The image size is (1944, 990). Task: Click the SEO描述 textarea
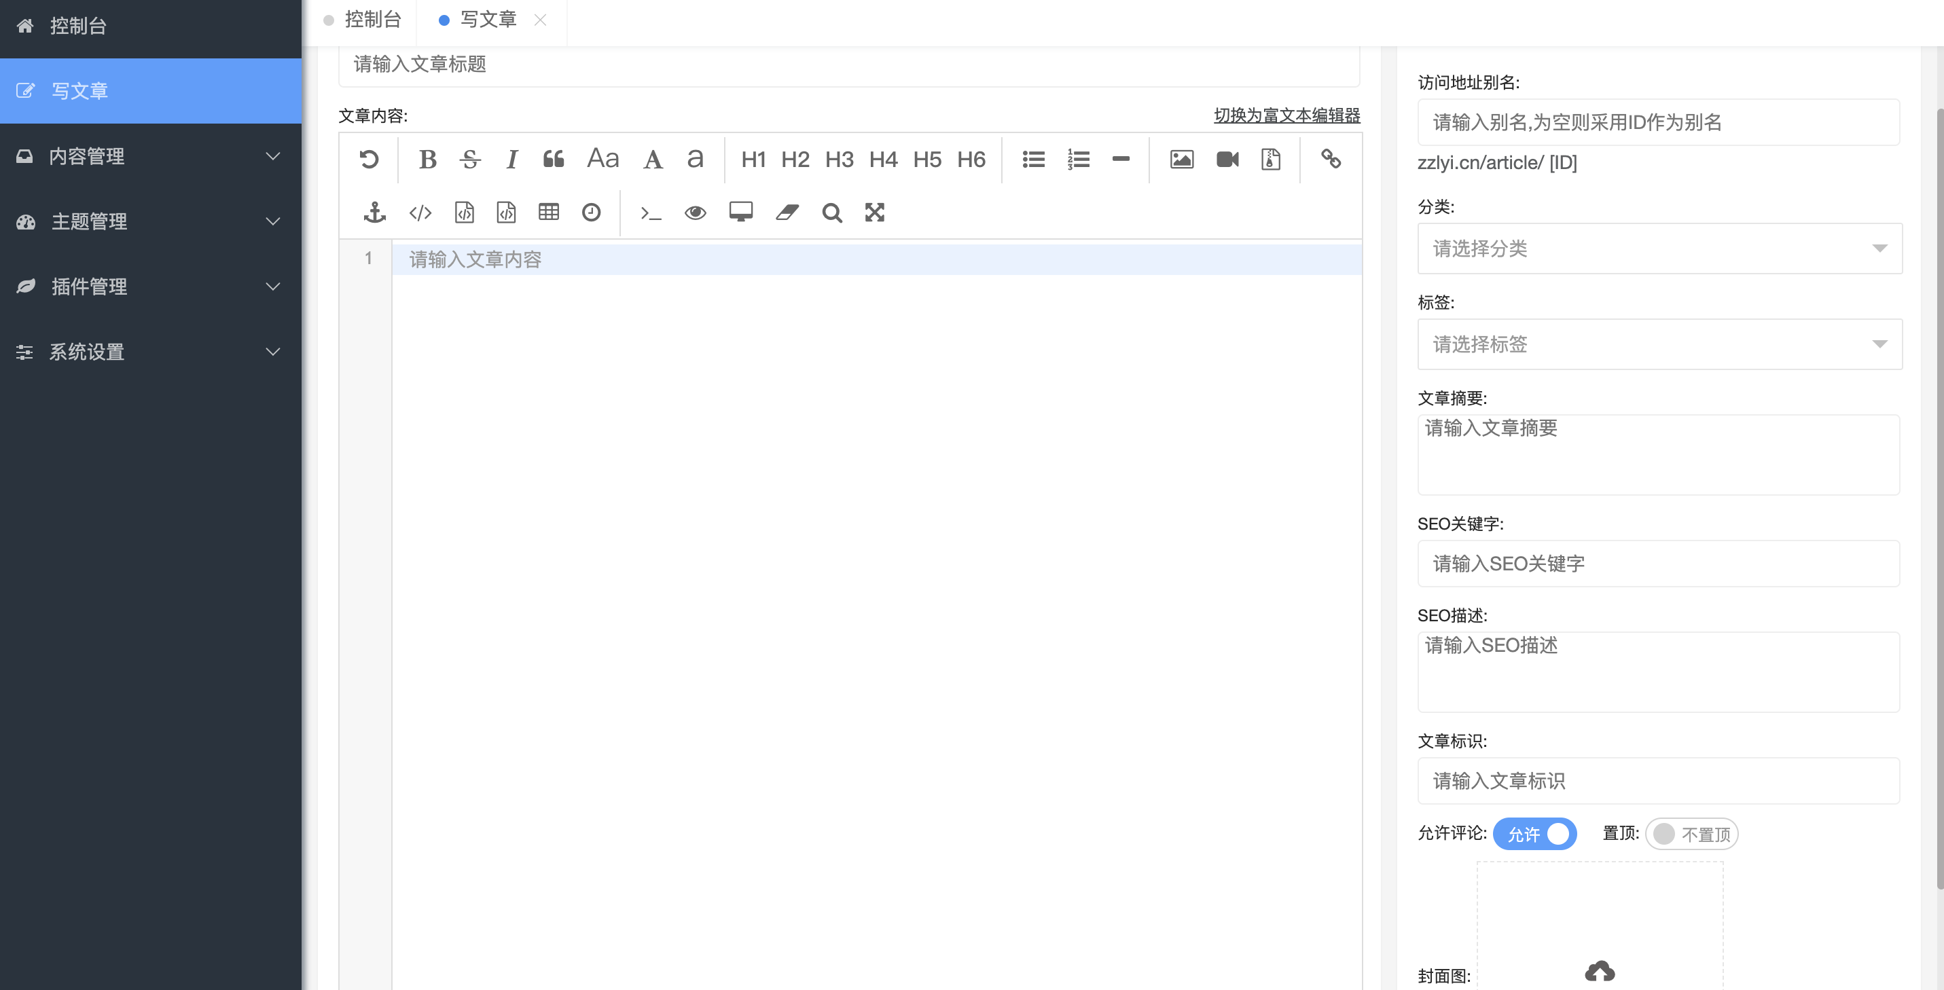click(x=1658, y=672)
